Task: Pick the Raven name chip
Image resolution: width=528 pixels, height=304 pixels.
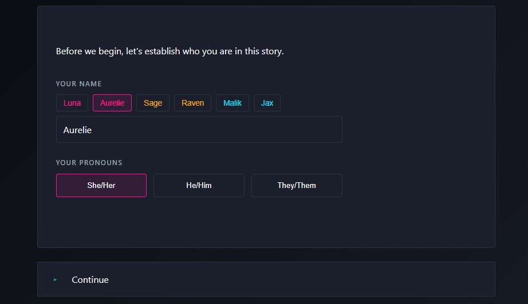Action: [192, 103]
